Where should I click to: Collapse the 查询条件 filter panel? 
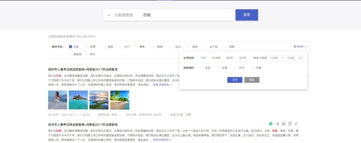(x=300, y=46)
